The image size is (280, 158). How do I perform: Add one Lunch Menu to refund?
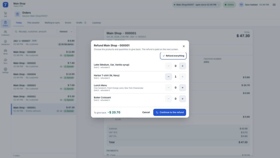[182, 88]
